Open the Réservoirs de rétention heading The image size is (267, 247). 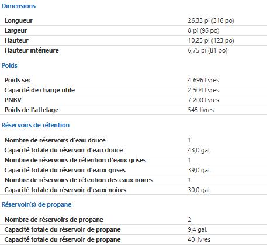[36, 125]
